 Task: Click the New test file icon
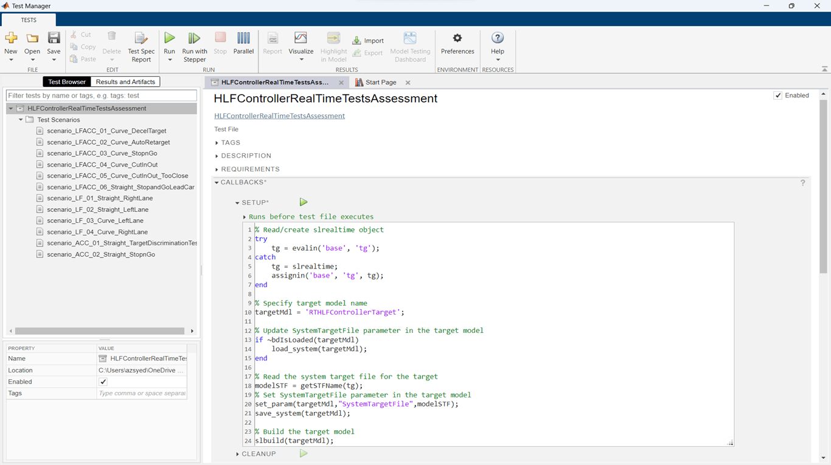tap(11, 39)
